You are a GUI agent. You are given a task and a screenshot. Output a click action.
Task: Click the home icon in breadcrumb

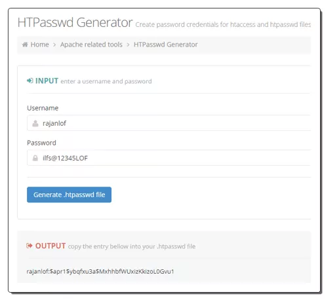coord(25,45)
